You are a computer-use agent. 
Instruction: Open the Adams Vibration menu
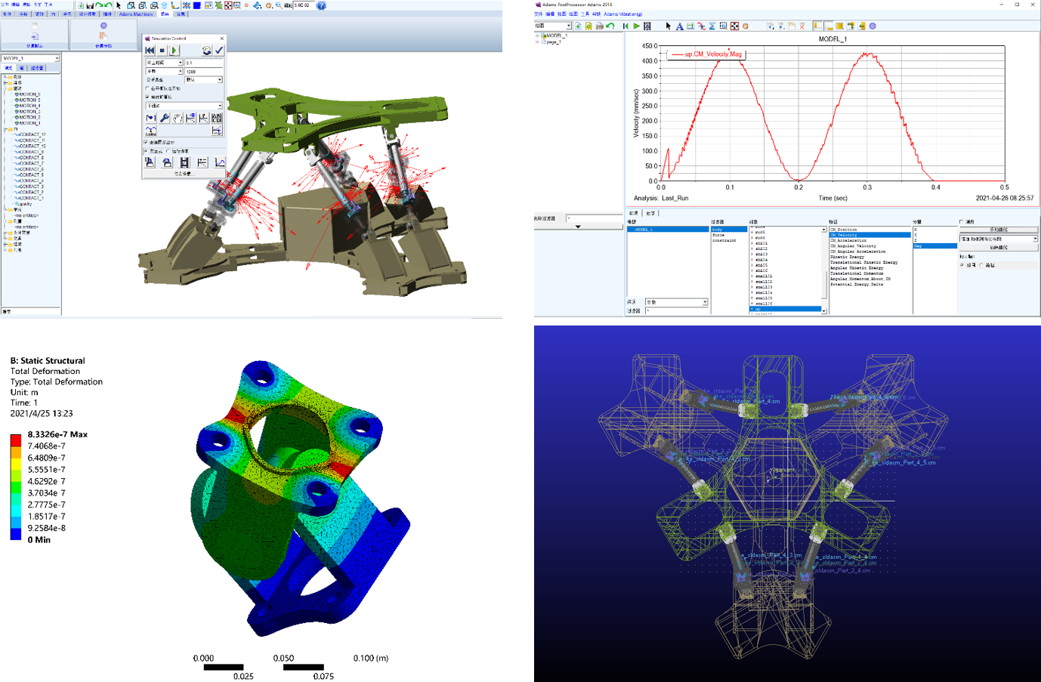(x=623, y=14)
